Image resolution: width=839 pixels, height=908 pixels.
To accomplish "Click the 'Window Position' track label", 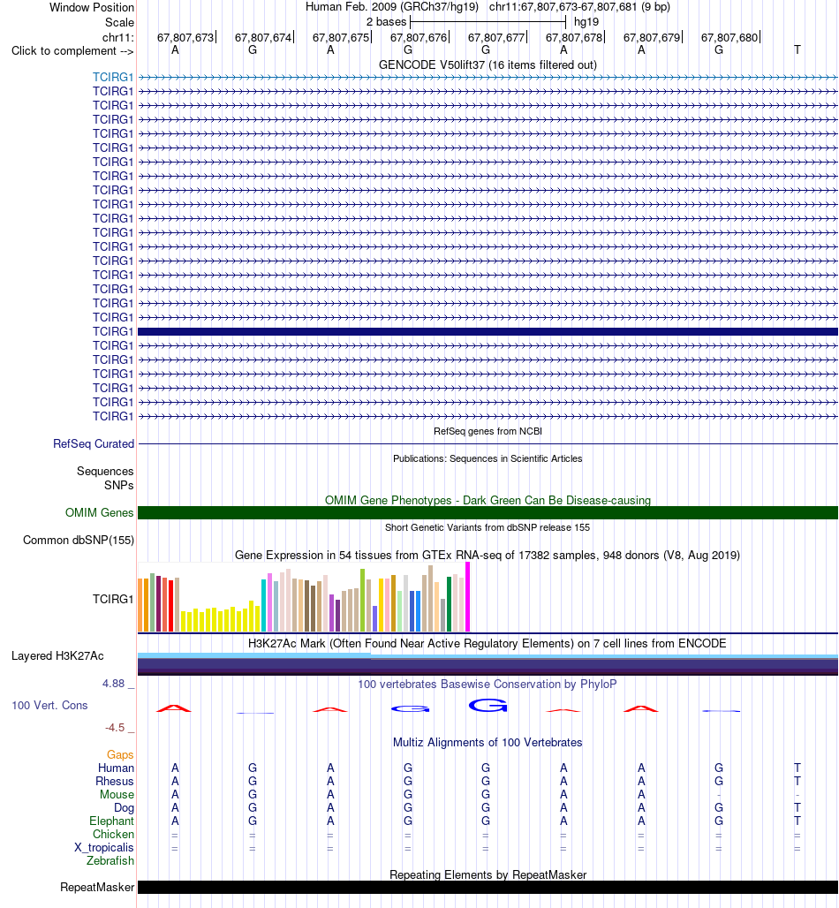I will (x=92, y=8).
